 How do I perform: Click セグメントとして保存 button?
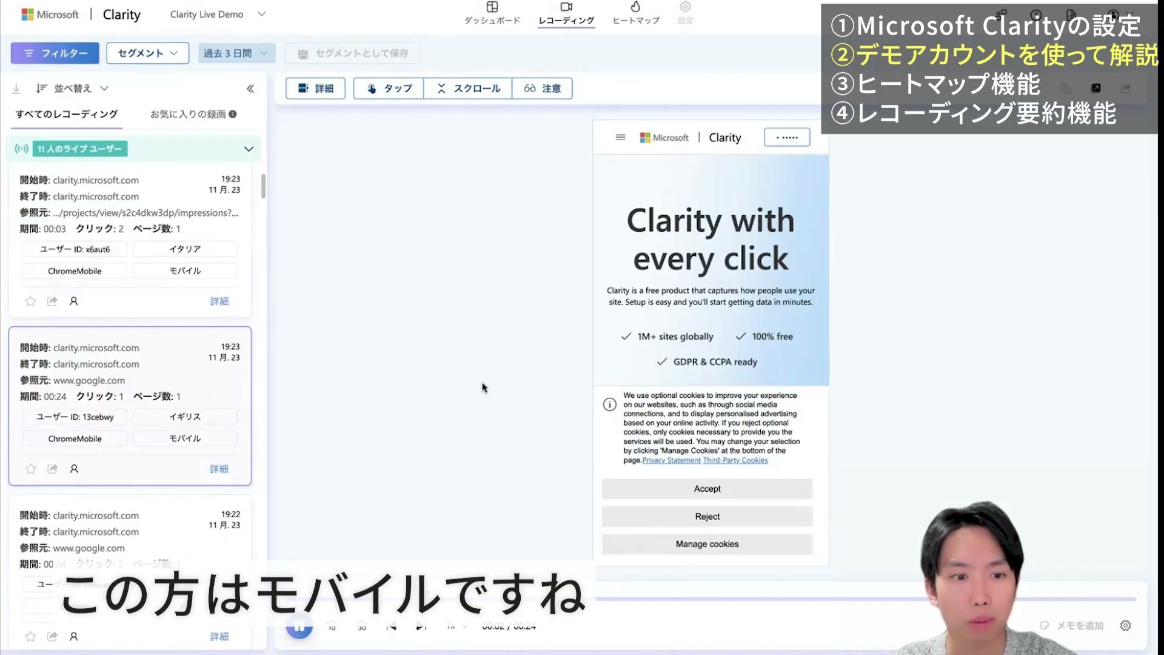click(353, 53)
